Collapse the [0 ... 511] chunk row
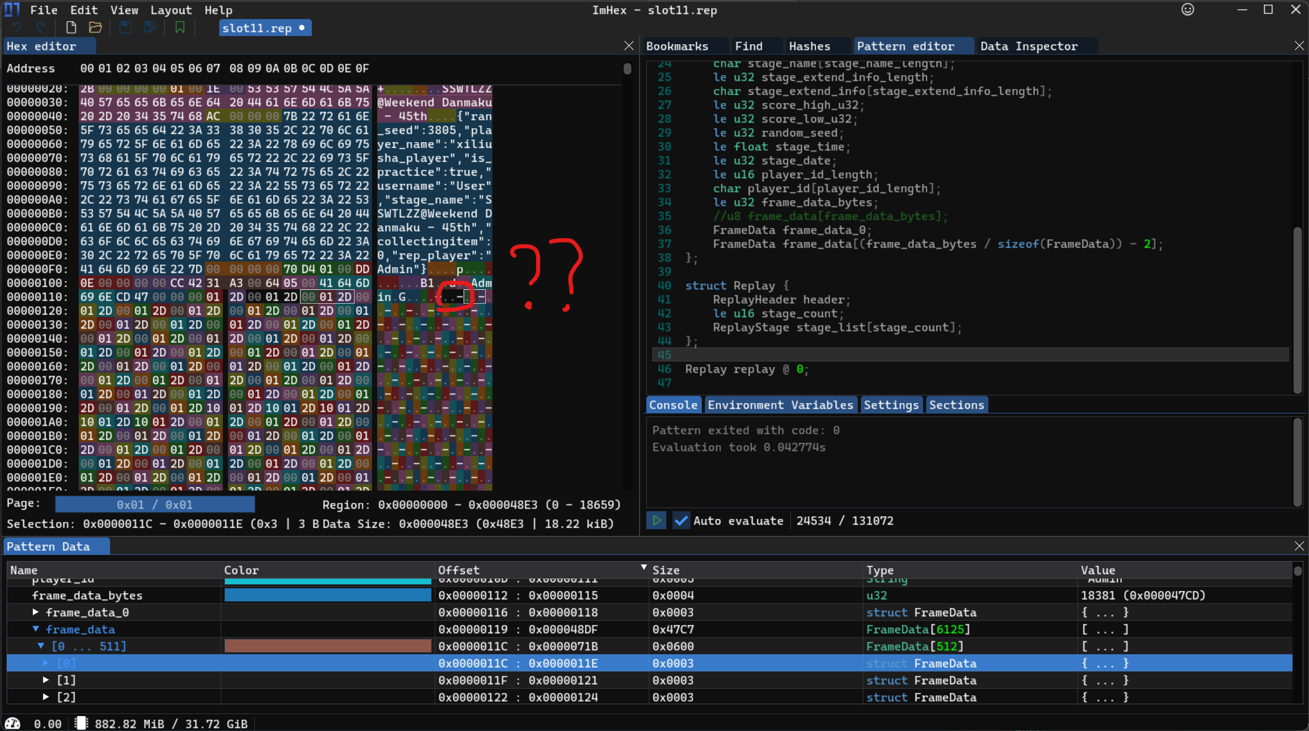 click(41, 646)
